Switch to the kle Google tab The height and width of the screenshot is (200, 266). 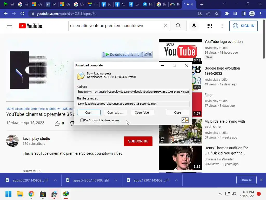pos(79,4)
